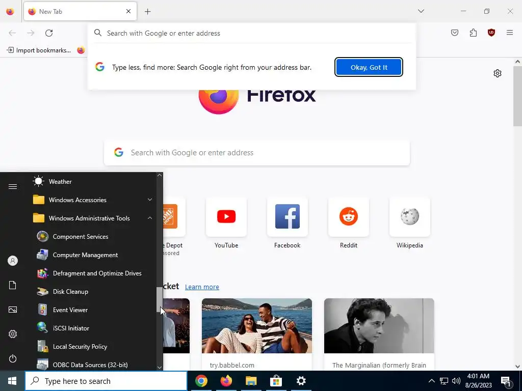Open the Pocket save icon in the toolbar
The width and height of the screenshot is (522, 391).
coord(454,33)
